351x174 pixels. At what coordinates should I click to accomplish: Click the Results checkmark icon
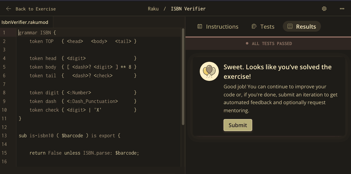tap(290, 26)
